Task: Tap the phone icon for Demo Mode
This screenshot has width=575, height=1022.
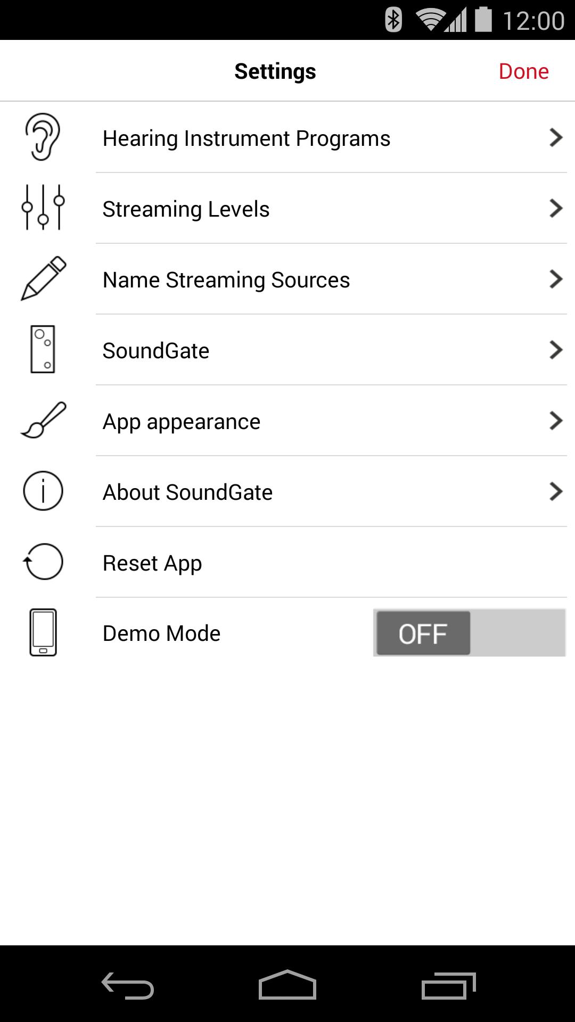Action: click(43, 632)
